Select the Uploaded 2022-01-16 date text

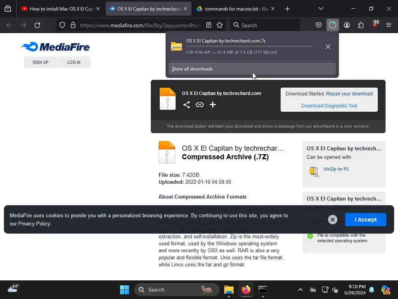click(195, 182)
